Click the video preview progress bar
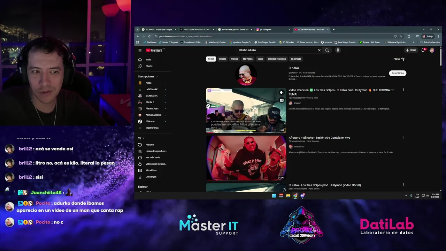The image size is (446, 251). pyautogui.click(x=246, y=133)
